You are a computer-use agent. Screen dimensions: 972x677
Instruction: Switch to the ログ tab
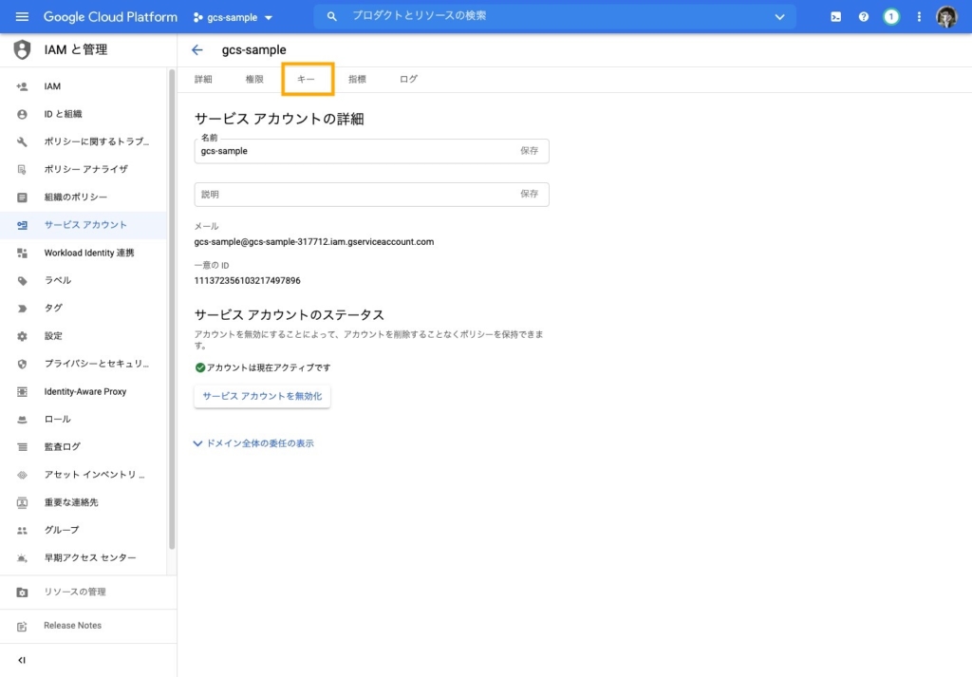(408, 80)
